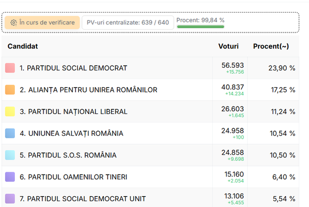Screen dimensions: 309x207
Task: Click the Procent(~) column header
Action: pos(271,46)
